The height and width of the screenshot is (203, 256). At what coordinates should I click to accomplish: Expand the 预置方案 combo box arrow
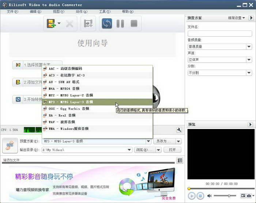pyautogui.click(x=148, y=141)
